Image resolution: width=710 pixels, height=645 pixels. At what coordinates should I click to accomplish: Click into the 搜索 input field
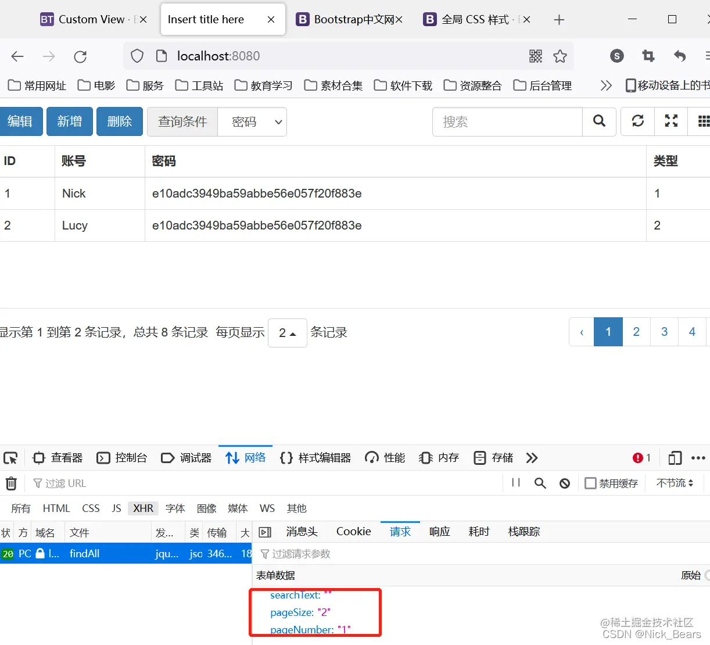[507, 121]
